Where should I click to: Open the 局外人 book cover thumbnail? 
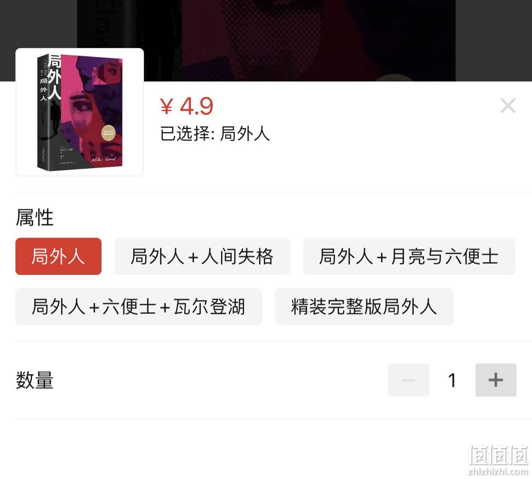[80, 112]
